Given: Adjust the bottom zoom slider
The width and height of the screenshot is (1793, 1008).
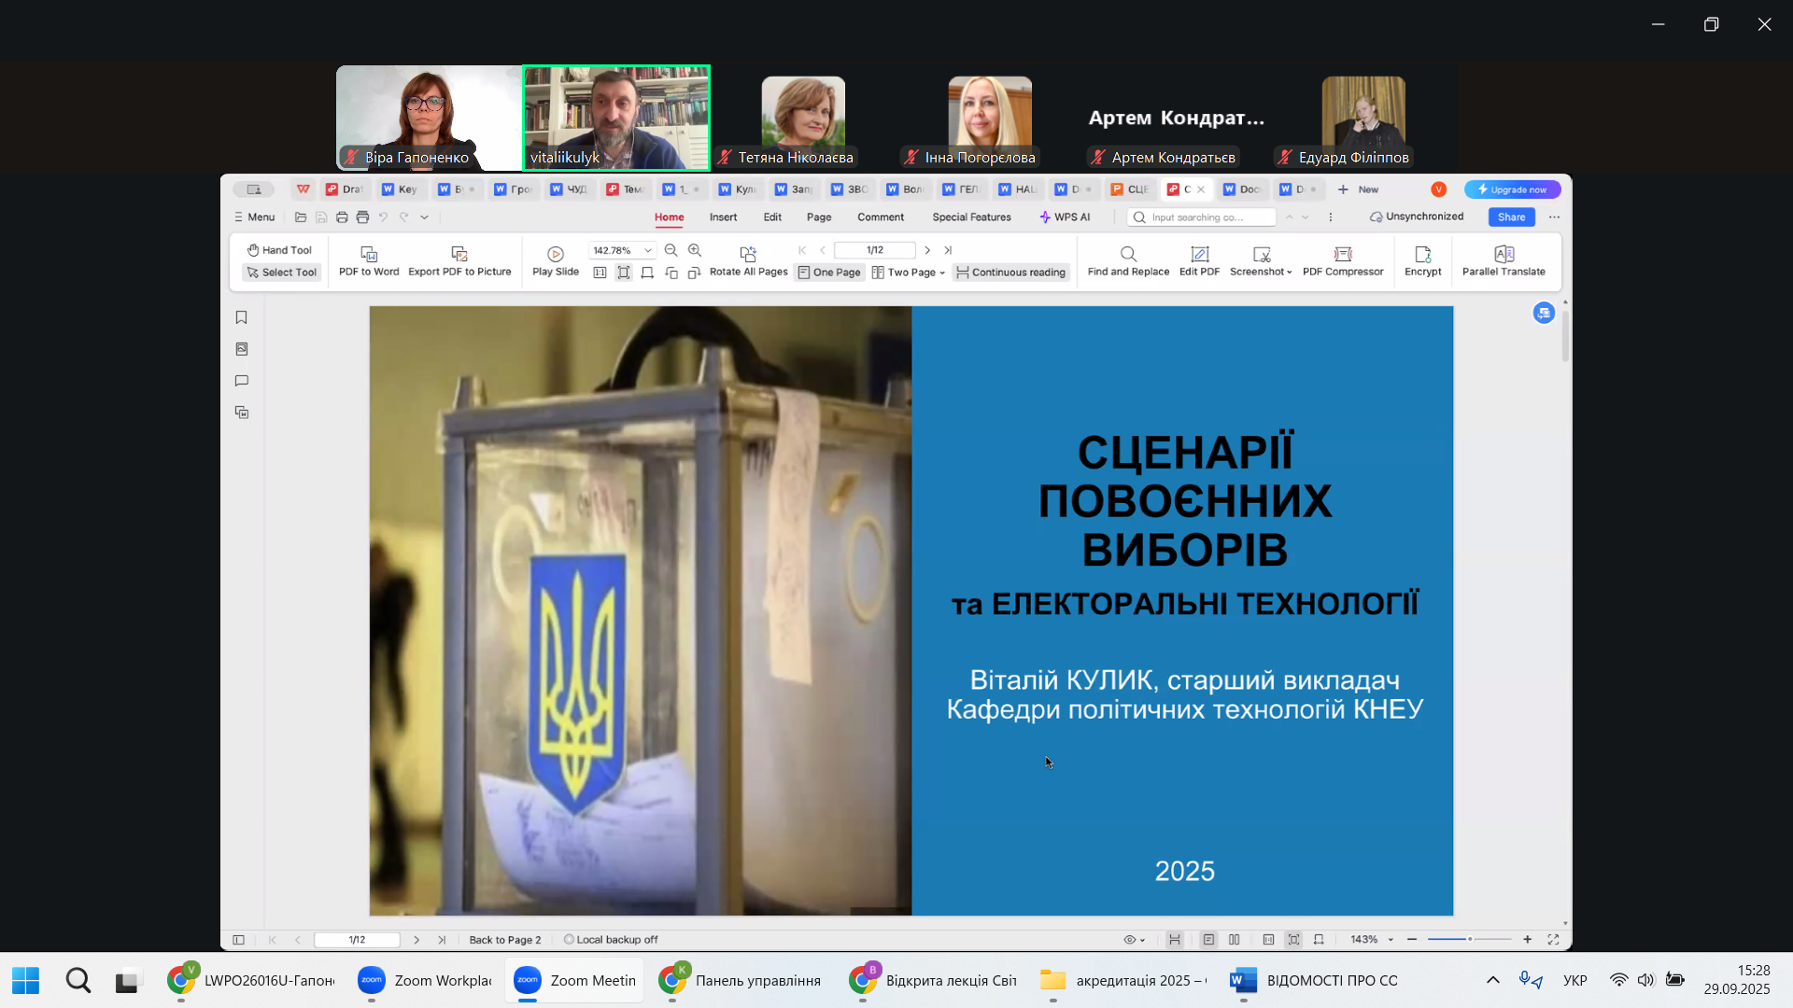Looking at the screenshot, I should [1470, 939].
